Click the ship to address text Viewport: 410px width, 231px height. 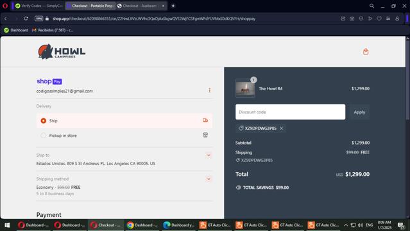click(x=96, y=163)
